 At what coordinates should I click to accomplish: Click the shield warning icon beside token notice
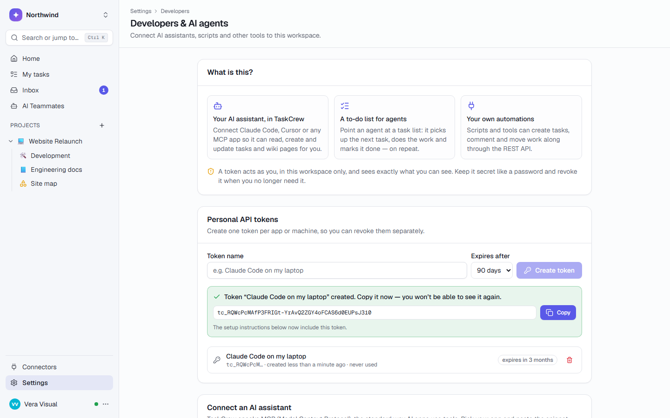[211, 171]
